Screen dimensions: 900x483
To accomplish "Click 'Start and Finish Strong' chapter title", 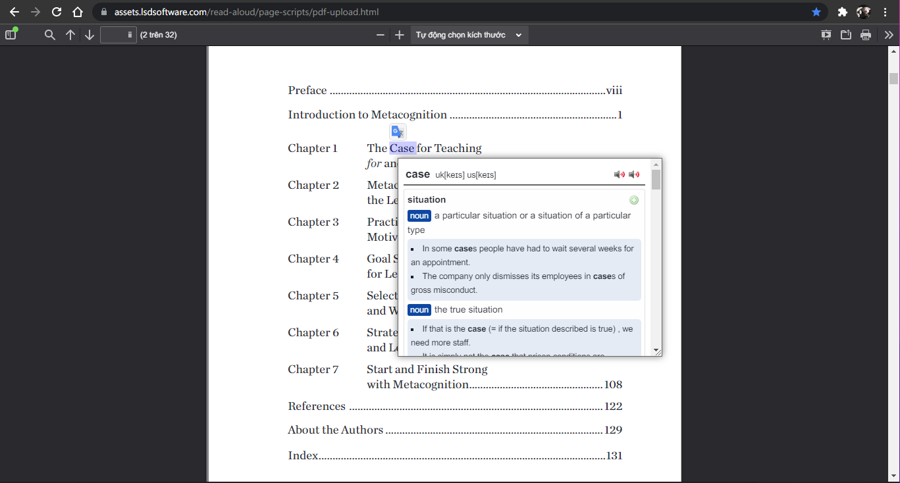I will [427, 369].
